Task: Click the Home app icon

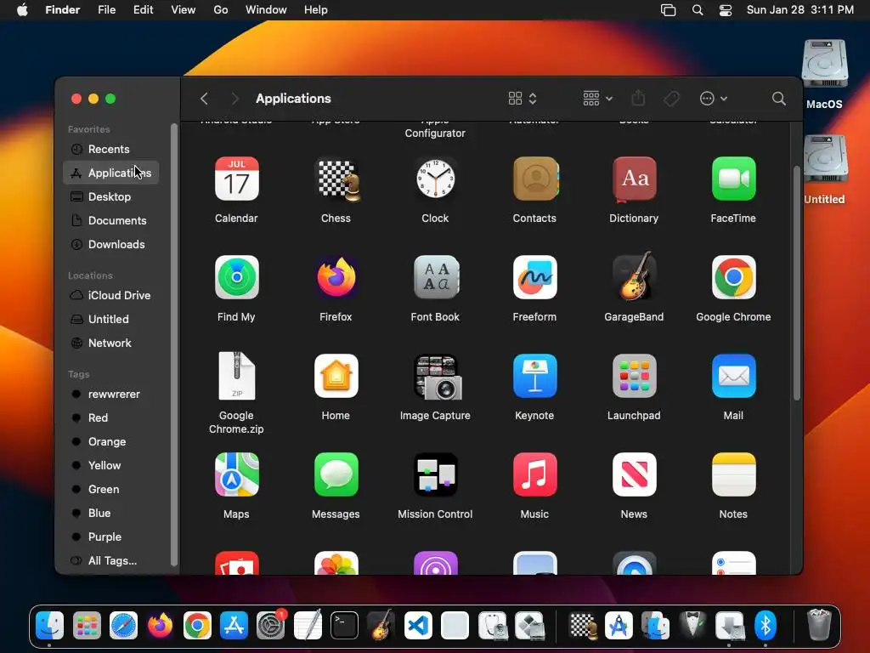Action: [336, 376]
